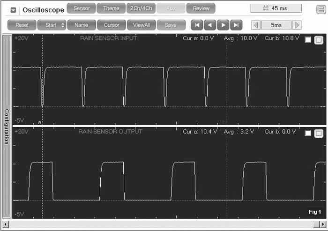Image resolution: width=328 pixels, height=231 pixels.
Task: Expand the Configuration side panel
Action: 7,127
